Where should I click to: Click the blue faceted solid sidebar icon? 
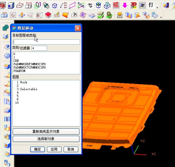tap(7, 56)
